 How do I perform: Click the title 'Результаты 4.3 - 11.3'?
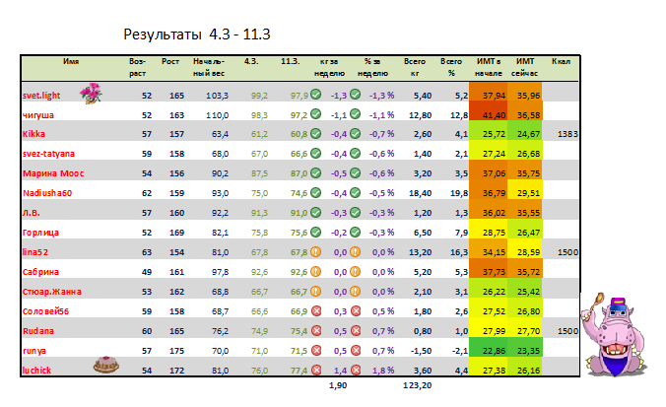(x=197, y=34)
